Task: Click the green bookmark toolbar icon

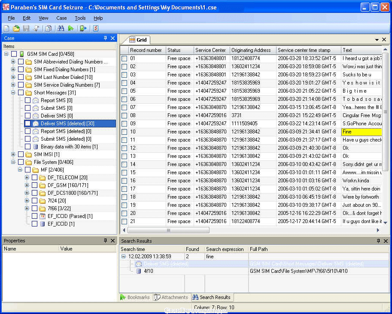Action: click(x=71, y=28)
